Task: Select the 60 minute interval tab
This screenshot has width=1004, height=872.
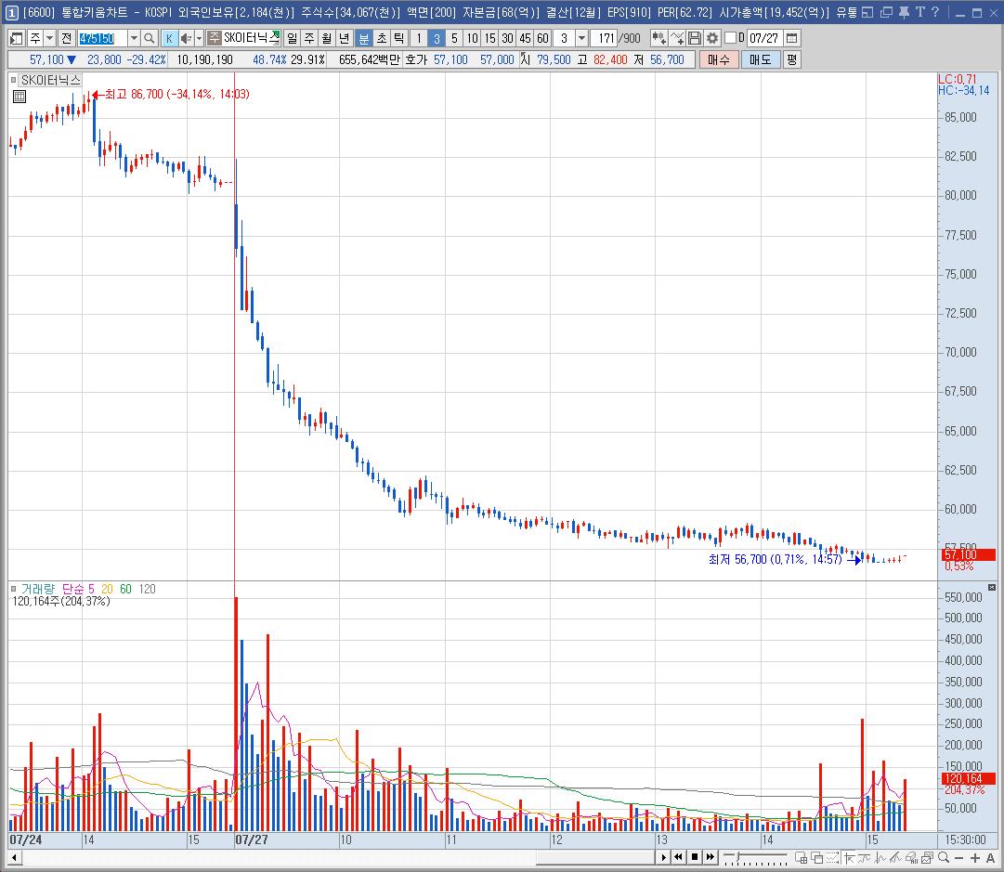Action: pyautogui.click(x=543, y=38)
